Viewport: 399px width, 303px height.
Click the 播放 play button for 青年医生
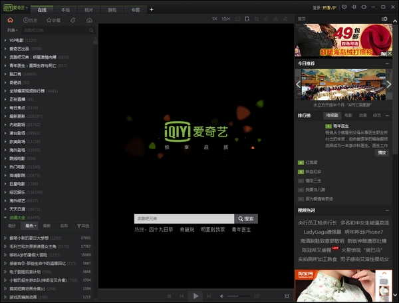coord(382,152)
